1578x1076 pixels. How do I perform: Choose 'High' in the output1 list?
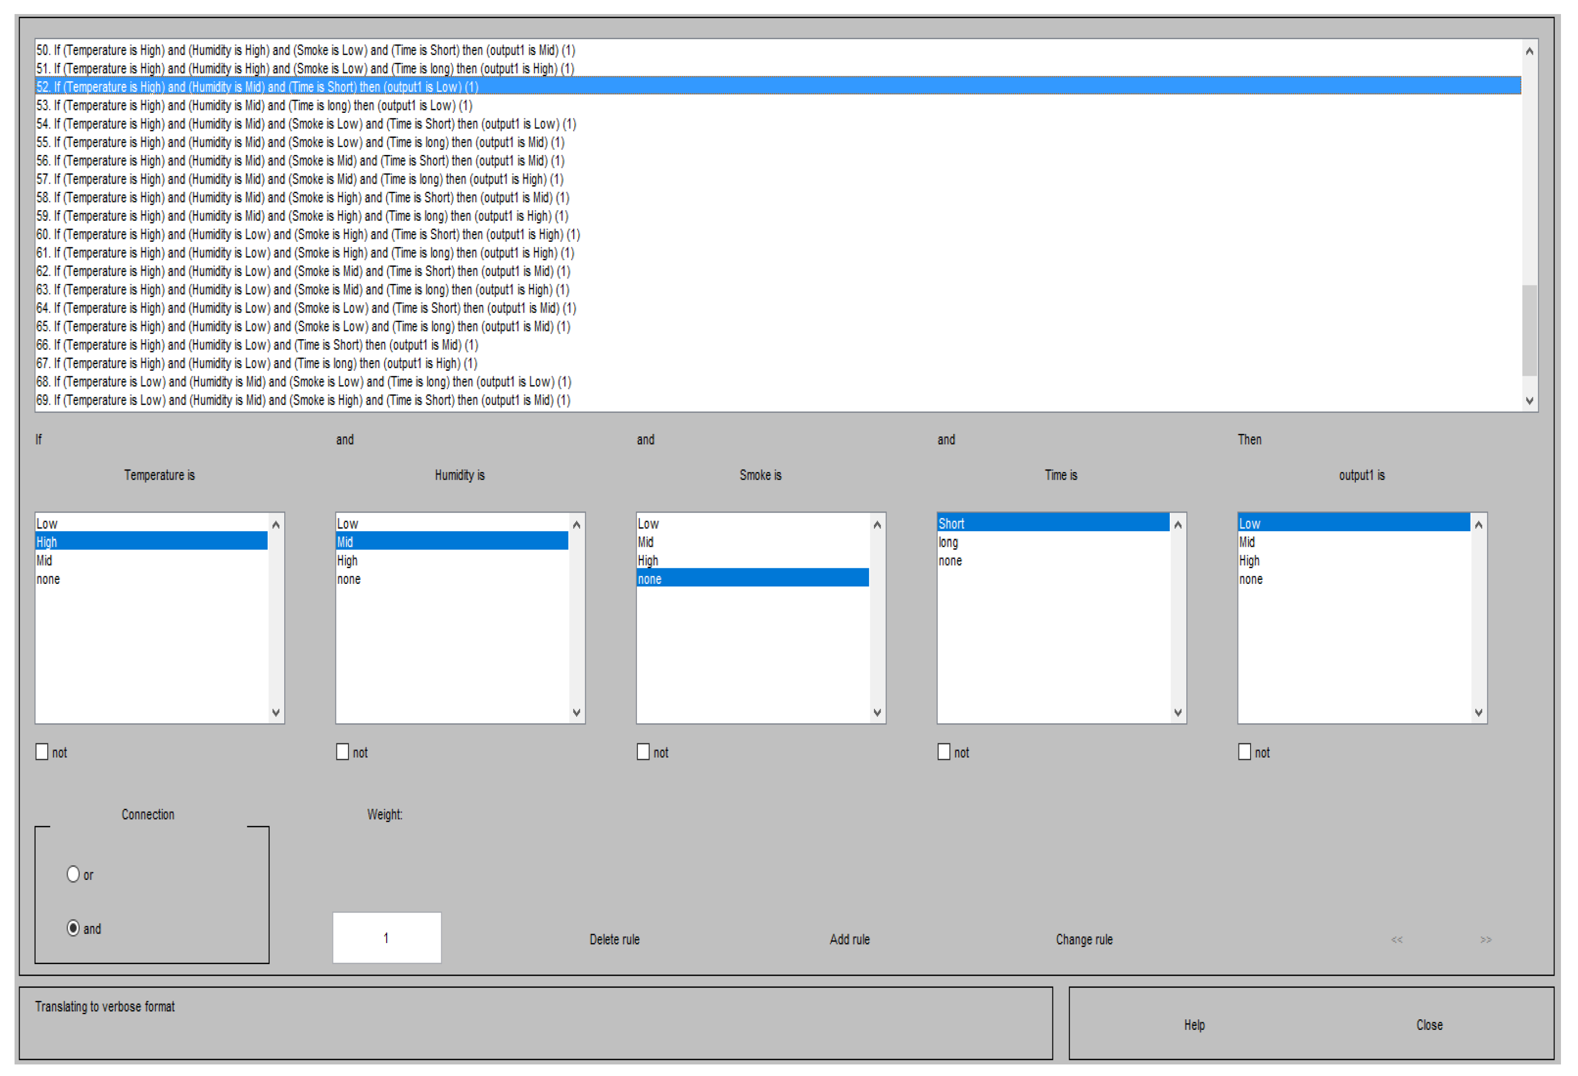coord(1250,560)
